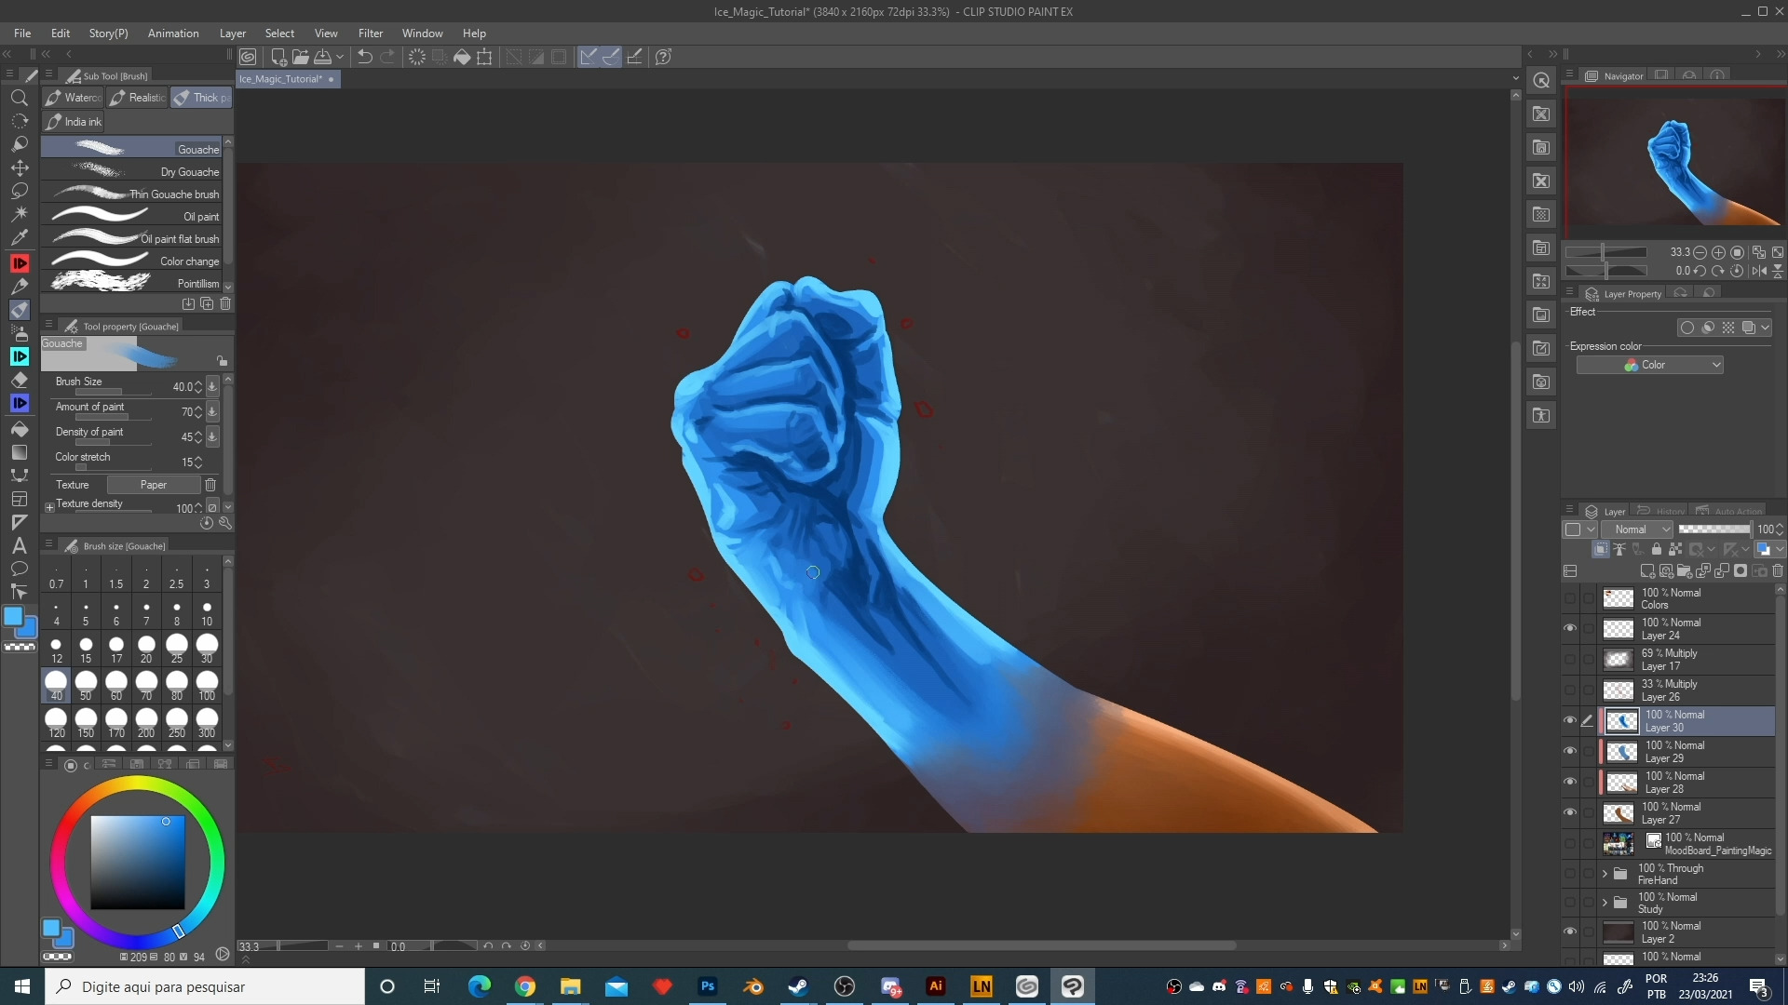This screenshot has width=1788, height=1005.
Task: Expand the FireHand layer folder
Action: point(1605,874)
